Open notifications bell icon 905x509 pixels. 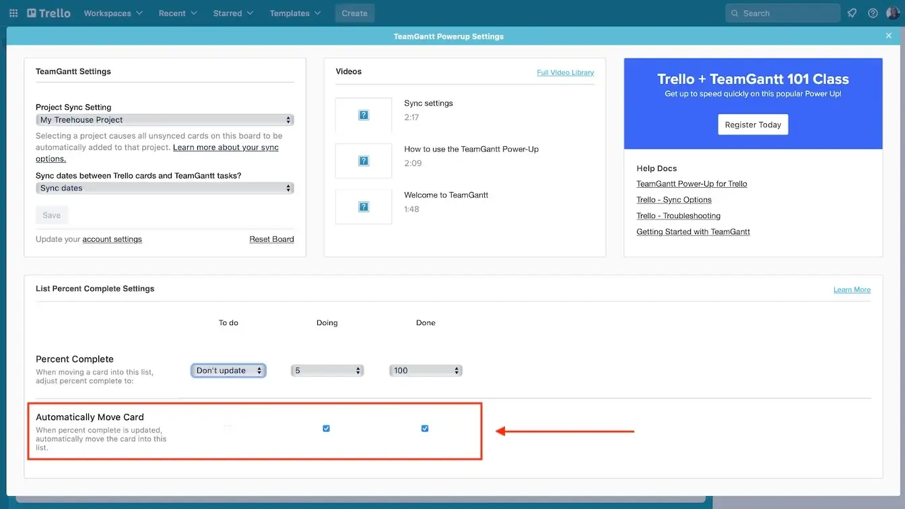(x=852, y=13)
